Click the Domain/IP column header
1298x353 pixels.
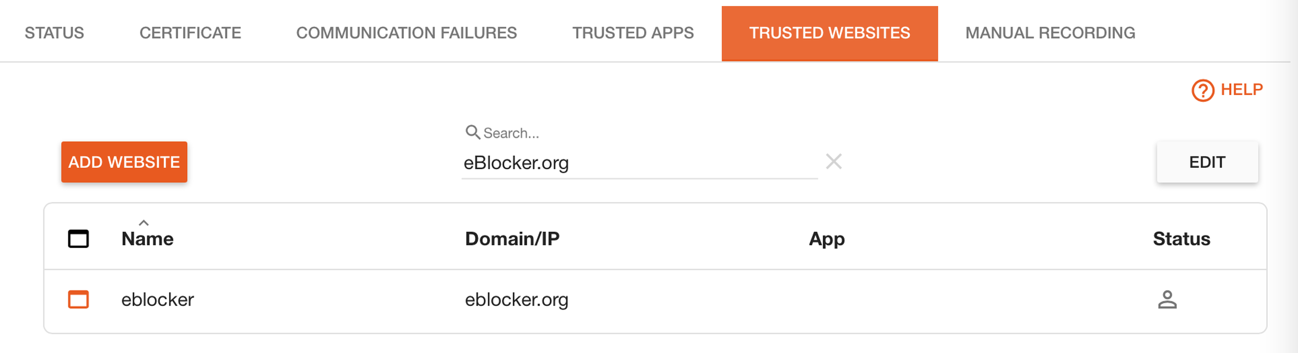(x=512, y=239)
